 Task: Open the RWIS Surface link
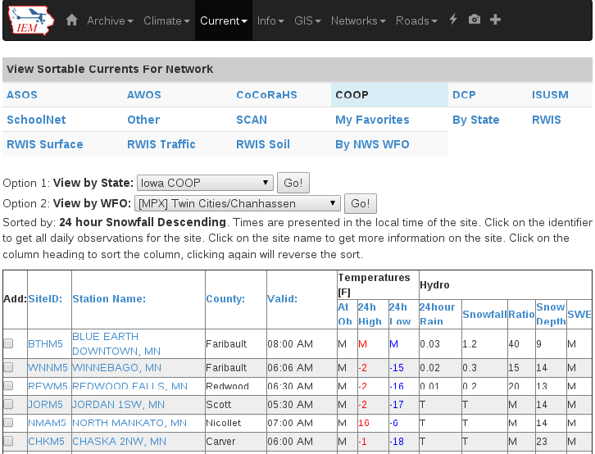tap(45, 144)
